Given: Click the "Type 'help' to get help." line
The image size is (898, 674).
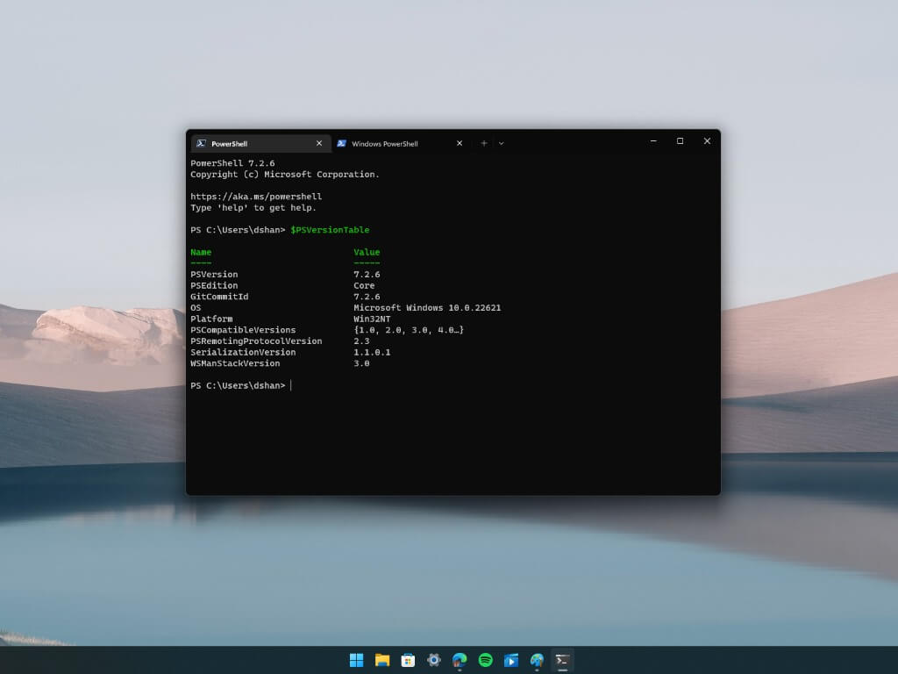Looking at the screenshot, I should (253, 207).
